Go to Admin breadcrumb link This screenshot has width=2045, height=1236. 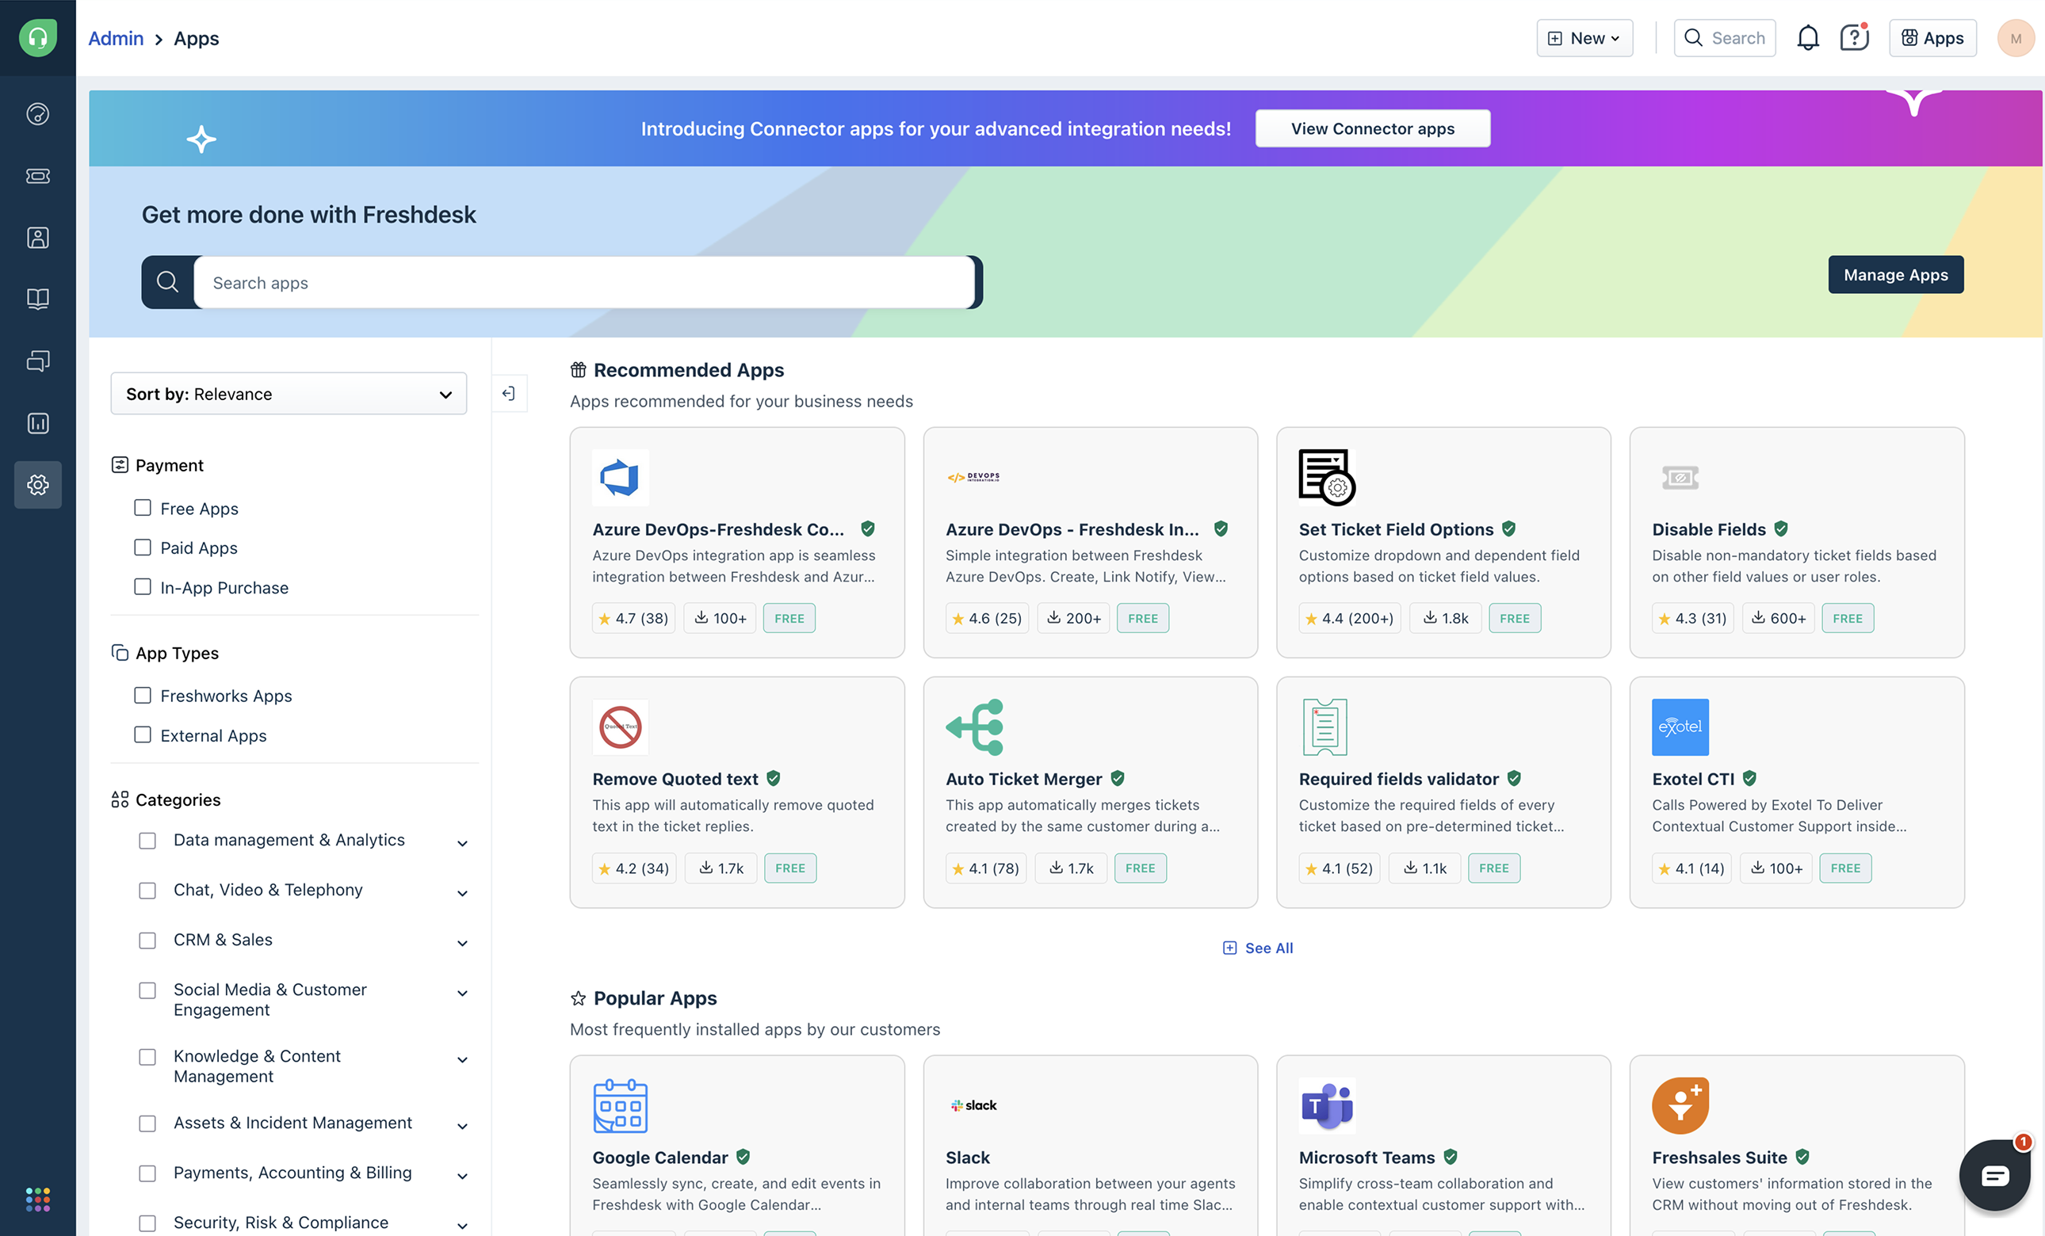pos(116,38)
